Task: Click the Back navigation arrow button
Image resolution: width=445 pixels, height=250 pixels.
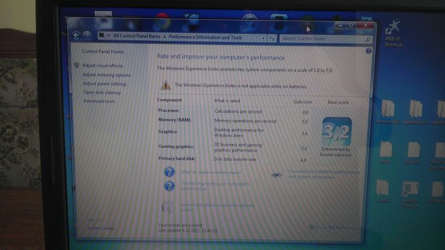Action: click(x=76, y=35)
